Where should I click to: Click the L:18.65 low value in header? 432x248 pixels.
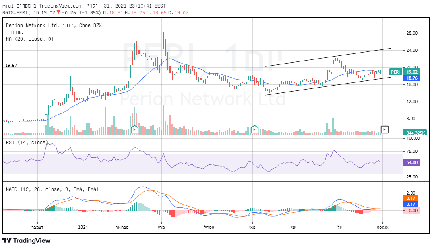pos(156,12)
